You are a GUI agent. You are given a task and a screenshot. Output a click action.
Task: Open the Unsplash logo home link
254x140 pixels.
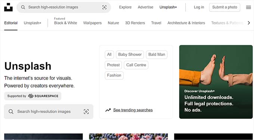9,7
